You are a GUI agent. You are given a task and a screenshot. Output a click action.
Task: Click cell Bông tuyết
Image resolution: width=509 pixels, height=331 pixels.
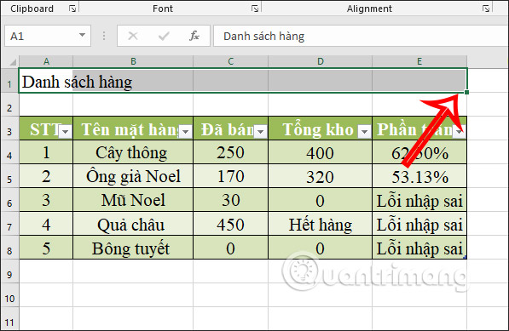(x=133, y=248)
